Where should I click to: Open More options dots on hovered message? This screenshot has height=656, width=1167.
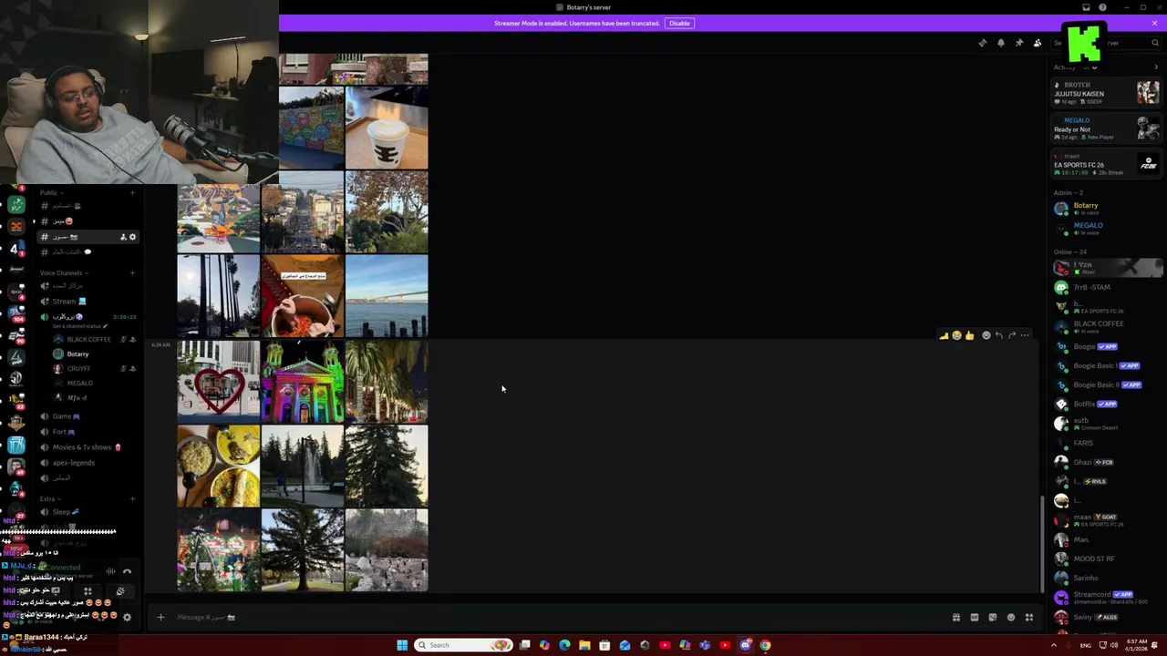click(x=1024, y=335)
